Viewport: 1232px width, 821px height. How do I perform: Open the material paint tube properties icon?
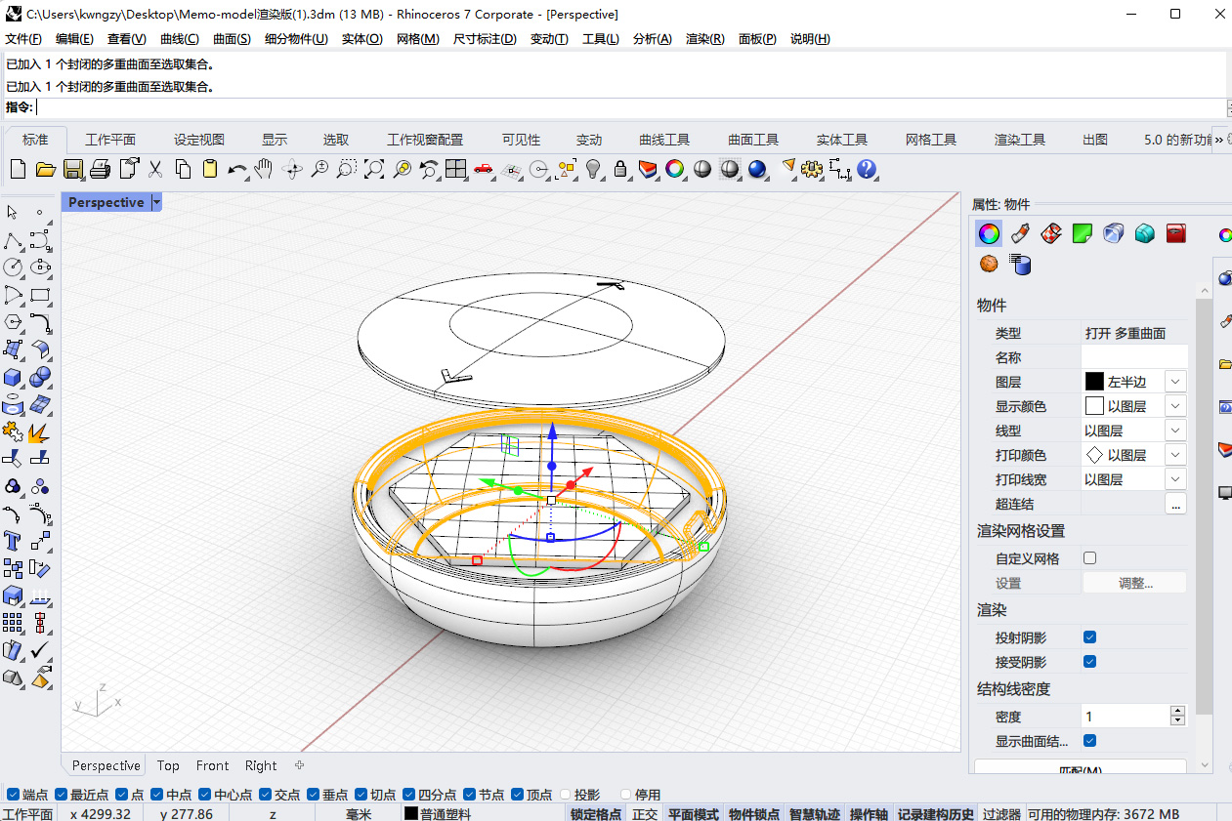(1019, 233)
